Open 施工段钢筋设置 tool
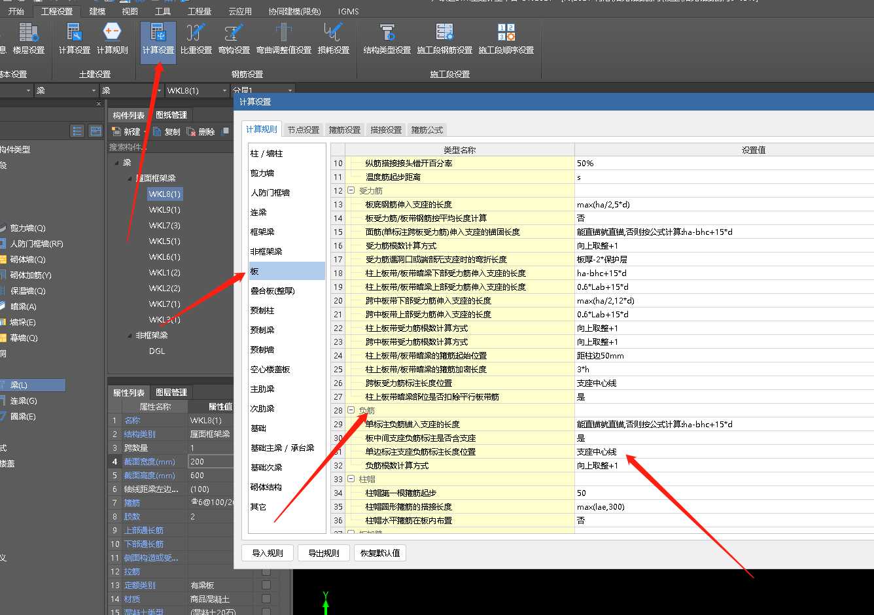 click(x=445, y=39)
